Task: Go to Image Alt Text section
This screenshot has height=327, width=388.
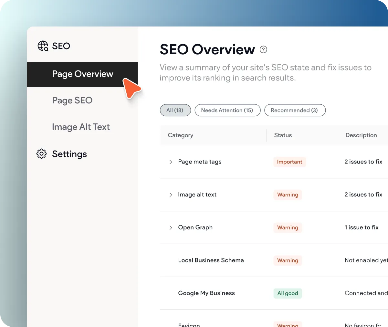Action: [x=81, y=127]
